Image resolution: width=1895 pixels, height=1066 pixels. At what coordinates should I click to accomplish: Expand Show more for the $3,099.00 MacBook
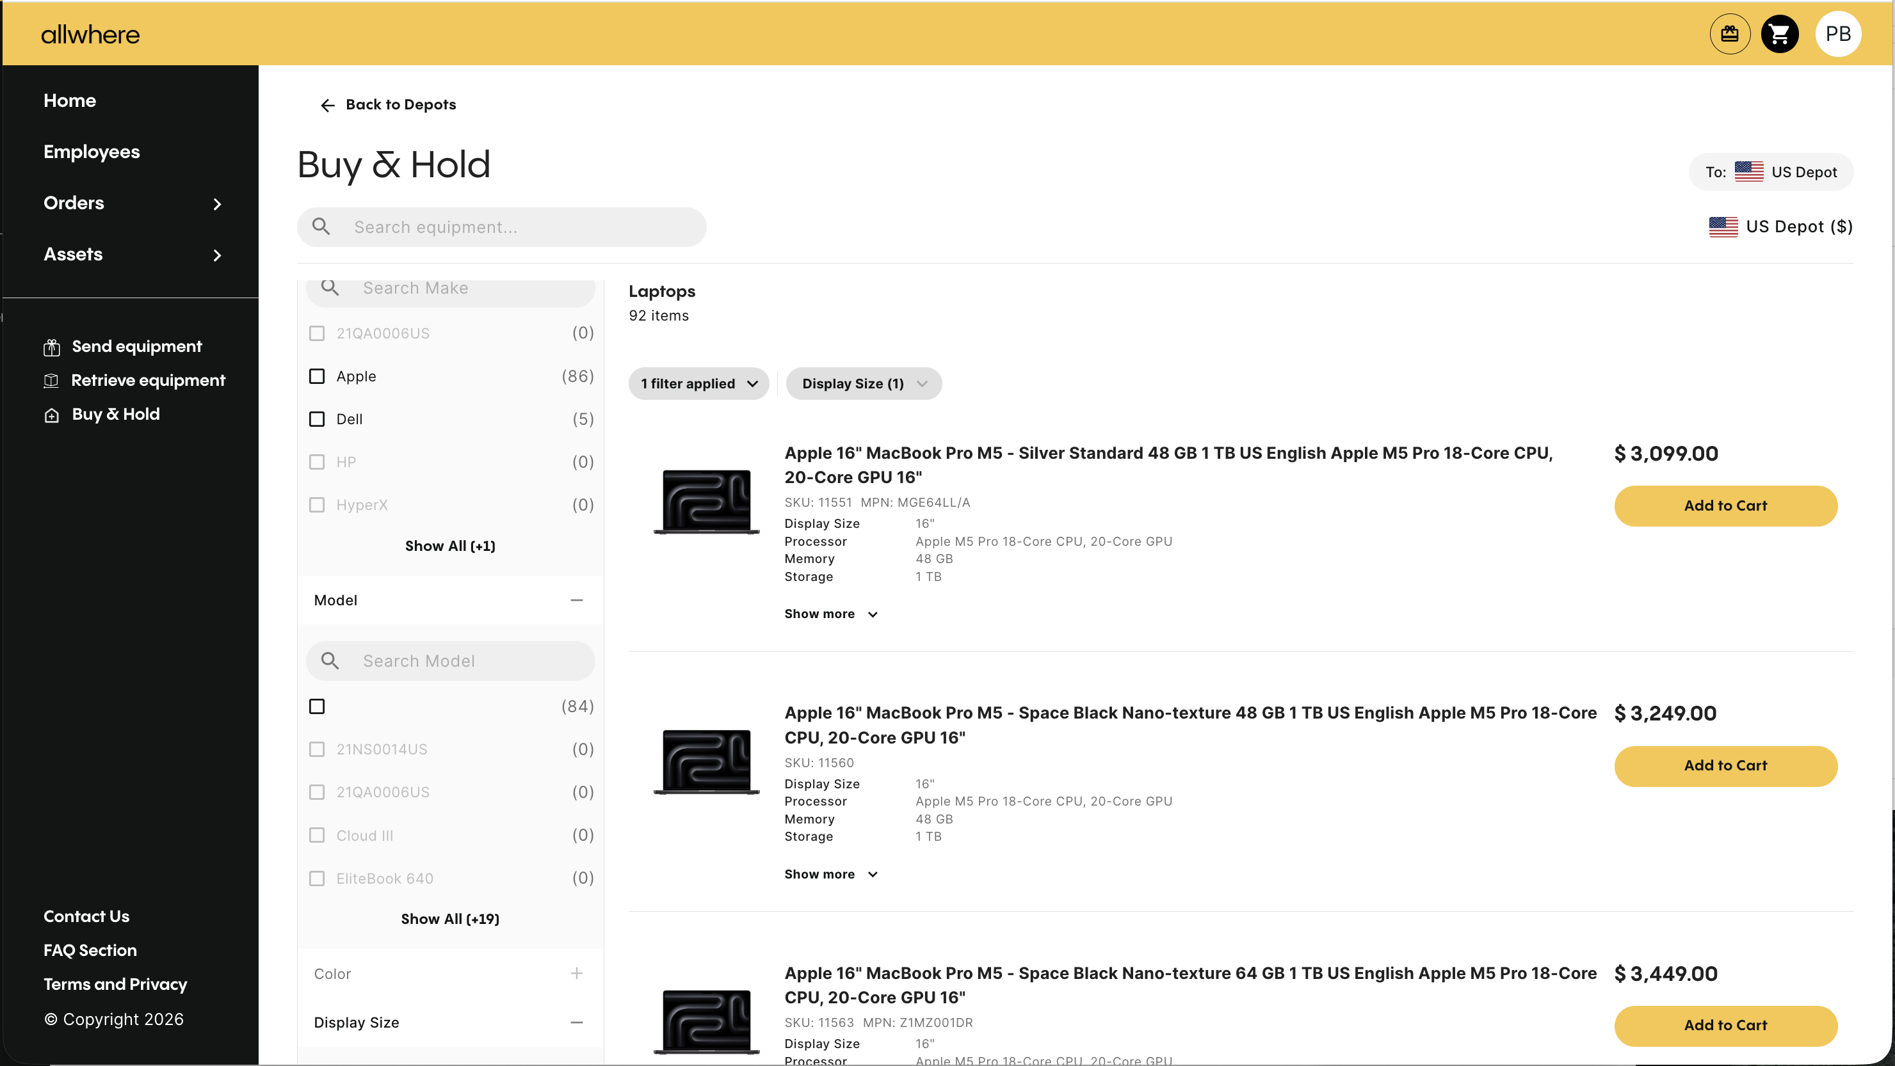pyautogui.click(x=830, y=614)
